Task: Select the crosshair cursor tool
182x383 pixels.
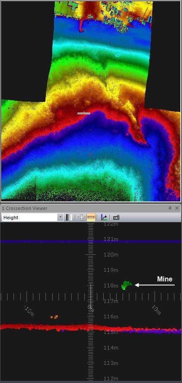Action: [81, 218]
